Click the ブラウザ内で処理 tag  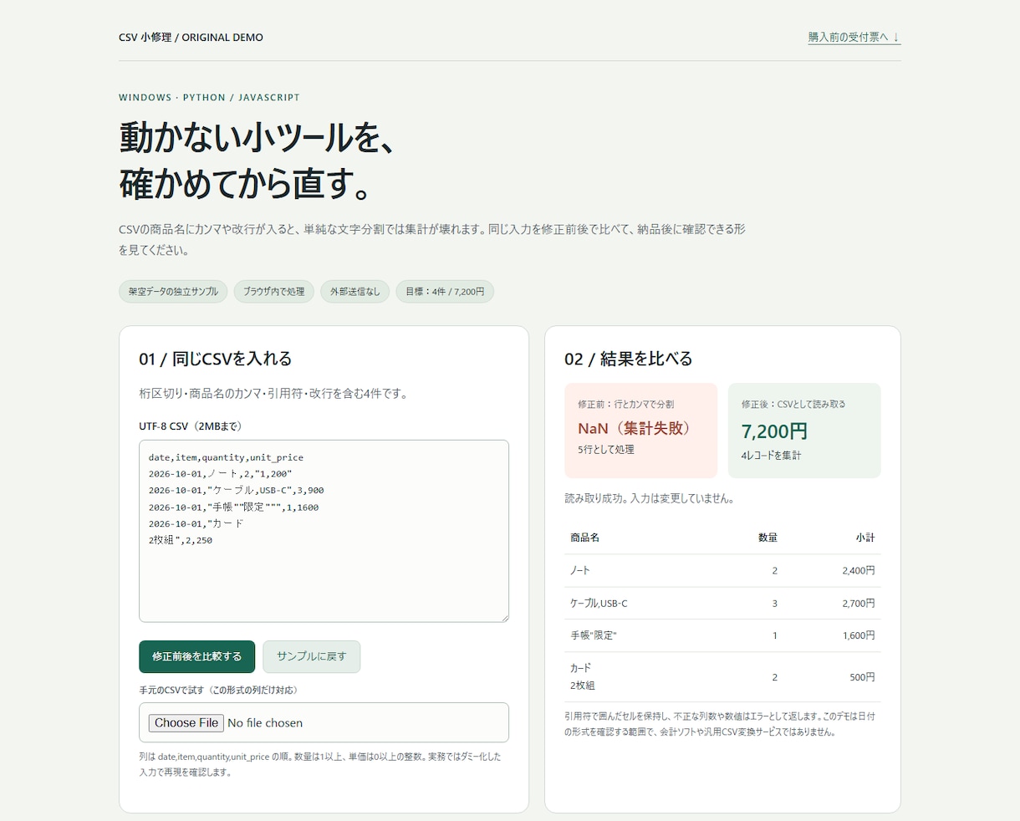click(x=273, y=291)
